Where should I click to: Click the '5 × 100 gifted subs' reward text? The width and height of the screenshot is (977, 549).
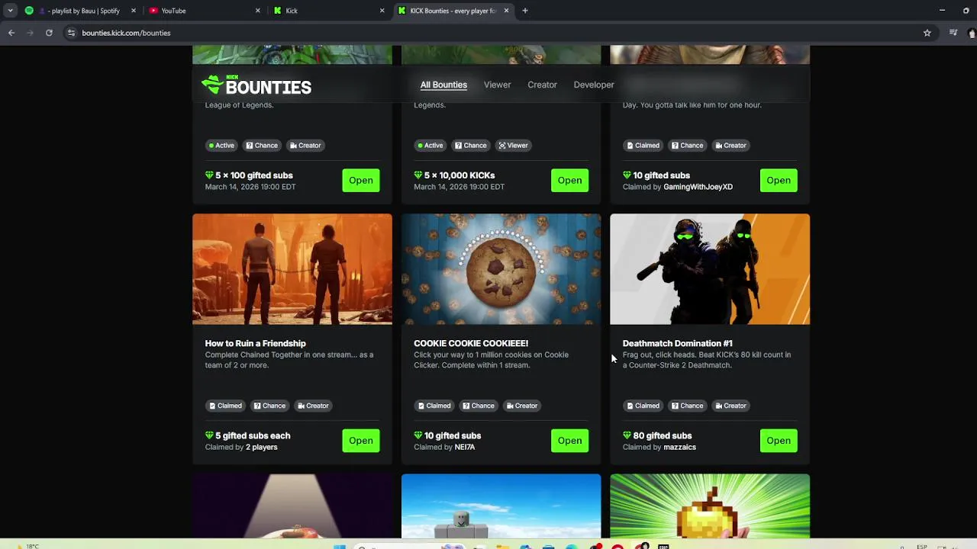pos(254,175)
